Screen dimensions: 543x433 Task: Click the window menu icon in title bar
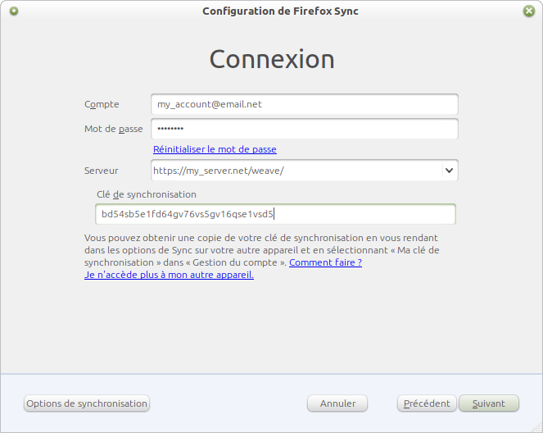[15, 11]
